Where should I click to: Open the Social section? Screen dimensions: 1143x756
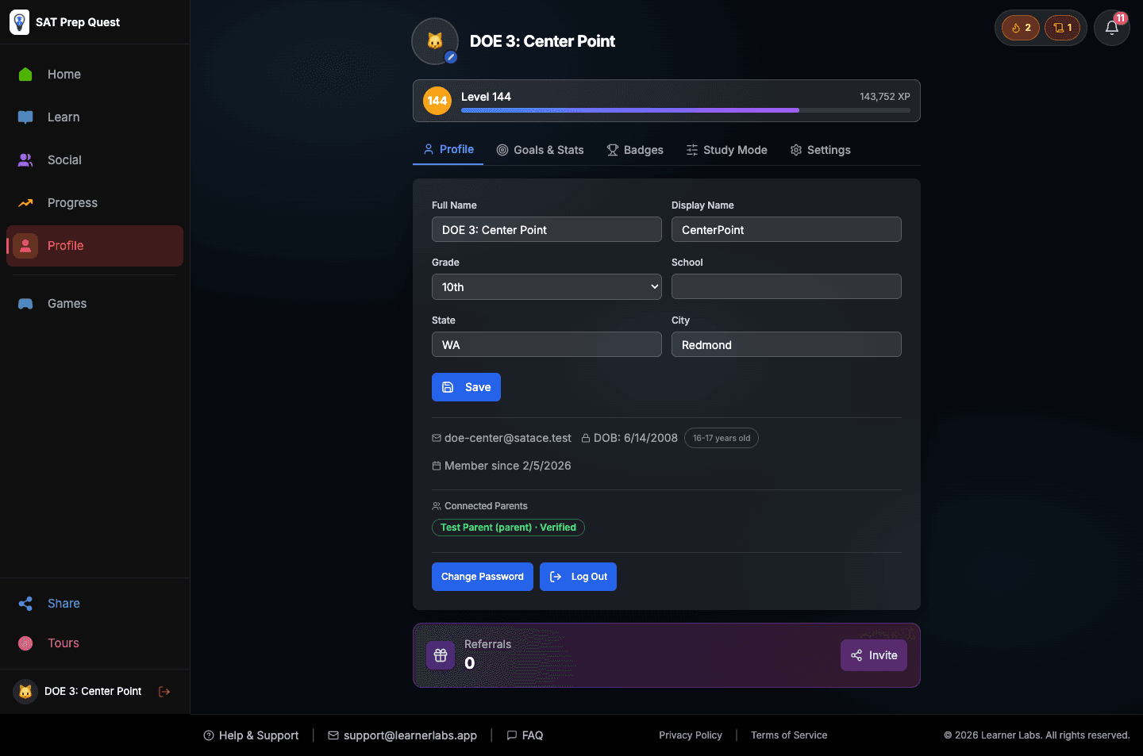pyautogui.click(x=64, y=159)
